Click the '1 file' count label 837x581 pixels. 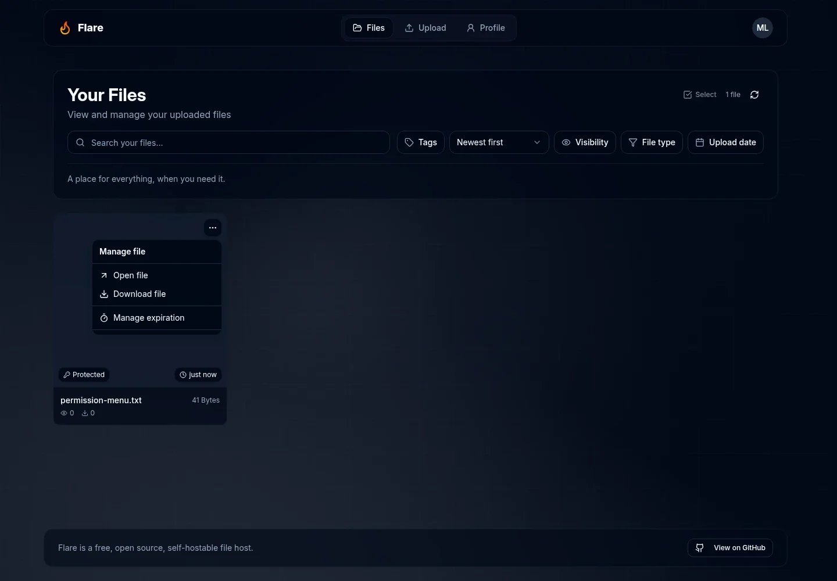(x=733, y=95)
